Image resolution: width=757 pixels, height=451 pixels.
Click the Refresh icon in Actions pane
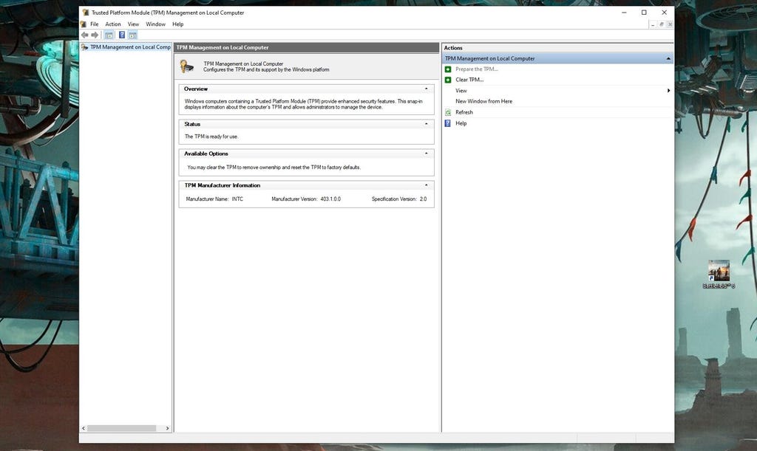448,112
